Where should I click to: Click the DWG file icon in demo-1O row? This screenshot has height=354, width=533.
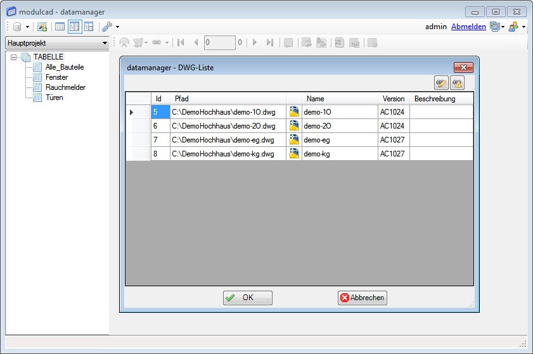click(294, 111)
